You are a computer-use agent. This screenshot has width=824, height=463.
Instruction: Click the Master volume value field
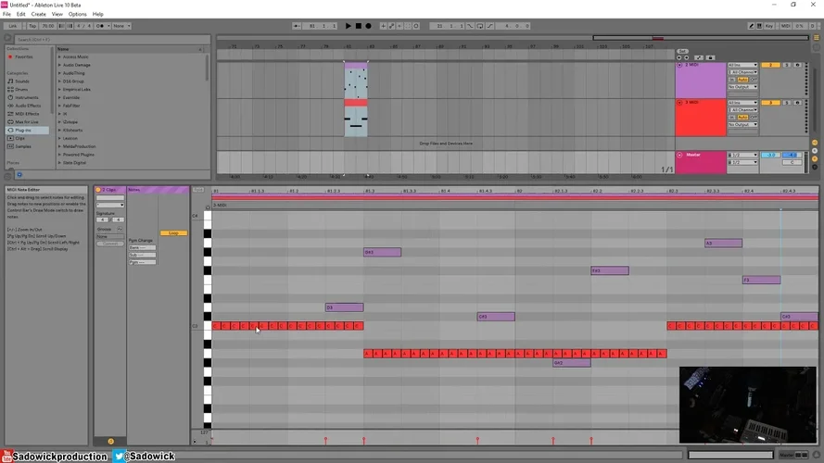click(x=770, y=156)
